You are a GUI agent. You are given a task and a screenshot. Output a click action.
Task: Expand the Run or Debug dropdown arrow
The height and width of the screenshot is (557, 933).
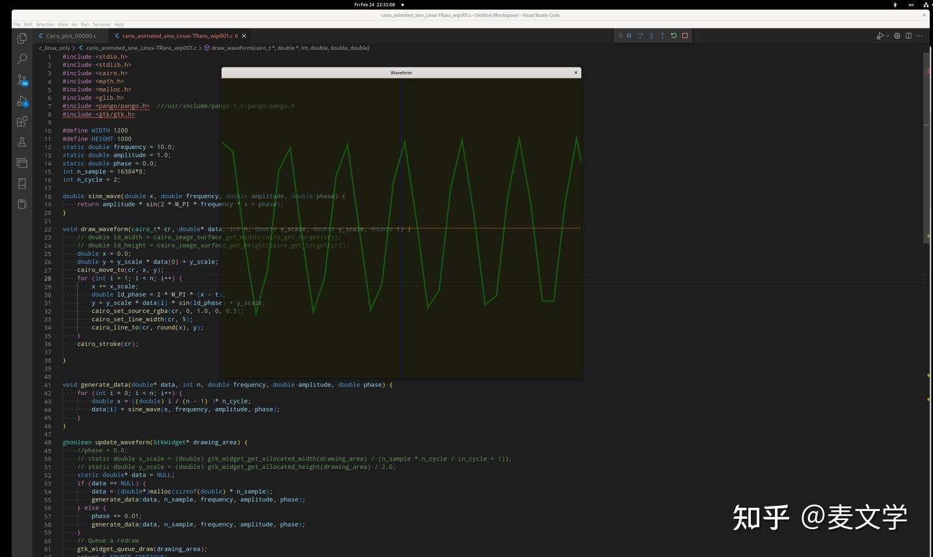tap(886, 36)
